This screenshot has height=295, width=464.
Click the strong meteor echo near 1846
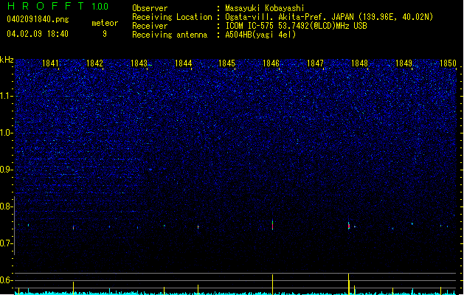click(x=272, y=225)
